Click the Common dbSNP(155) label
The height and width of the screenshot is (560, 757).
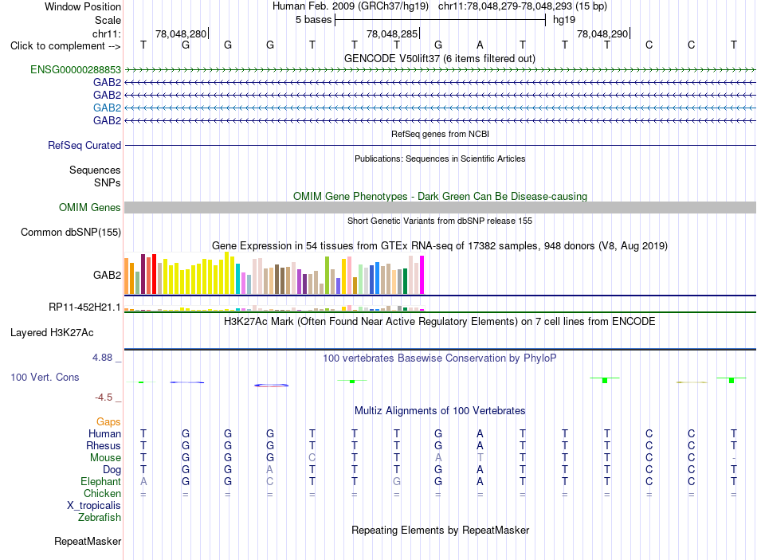pyautogui.click(x=70, y=233)
